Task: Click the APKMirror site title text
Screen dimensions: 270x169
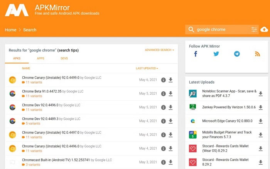Action: point(52,8)
